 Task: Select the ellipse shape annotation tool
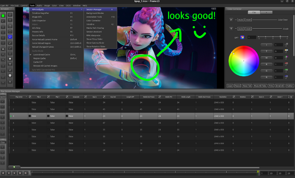(x=10, y=31)
